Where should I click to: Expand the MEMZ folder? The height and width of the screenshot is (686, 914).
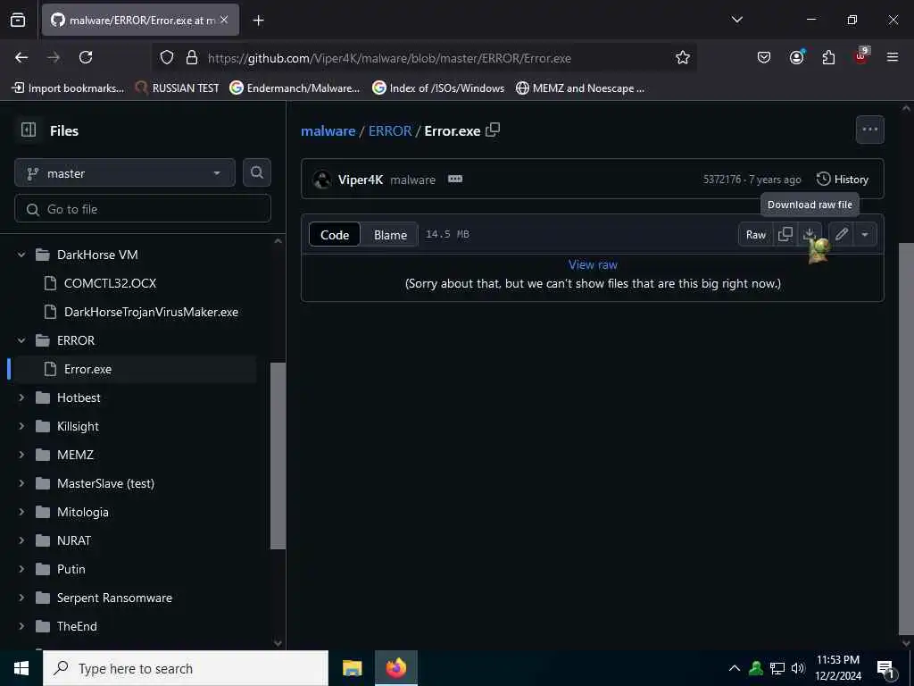pyautogui.click(x=21, y=455)
